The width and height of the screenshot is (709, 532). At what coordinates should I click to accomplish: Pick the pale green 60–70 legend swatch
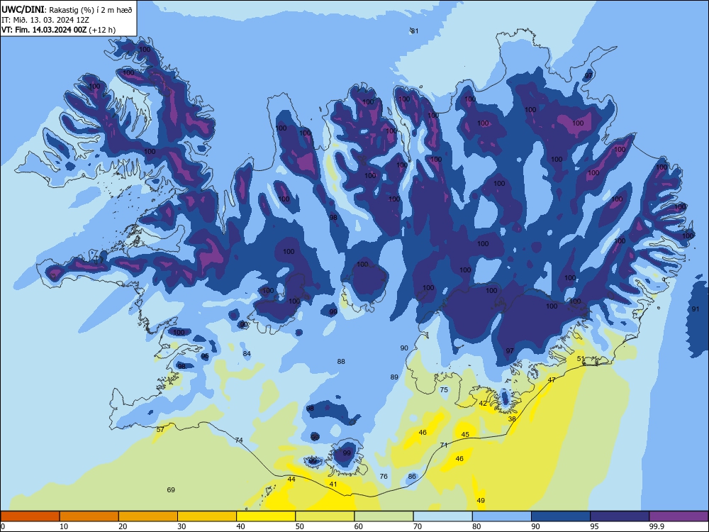[384, 516]
